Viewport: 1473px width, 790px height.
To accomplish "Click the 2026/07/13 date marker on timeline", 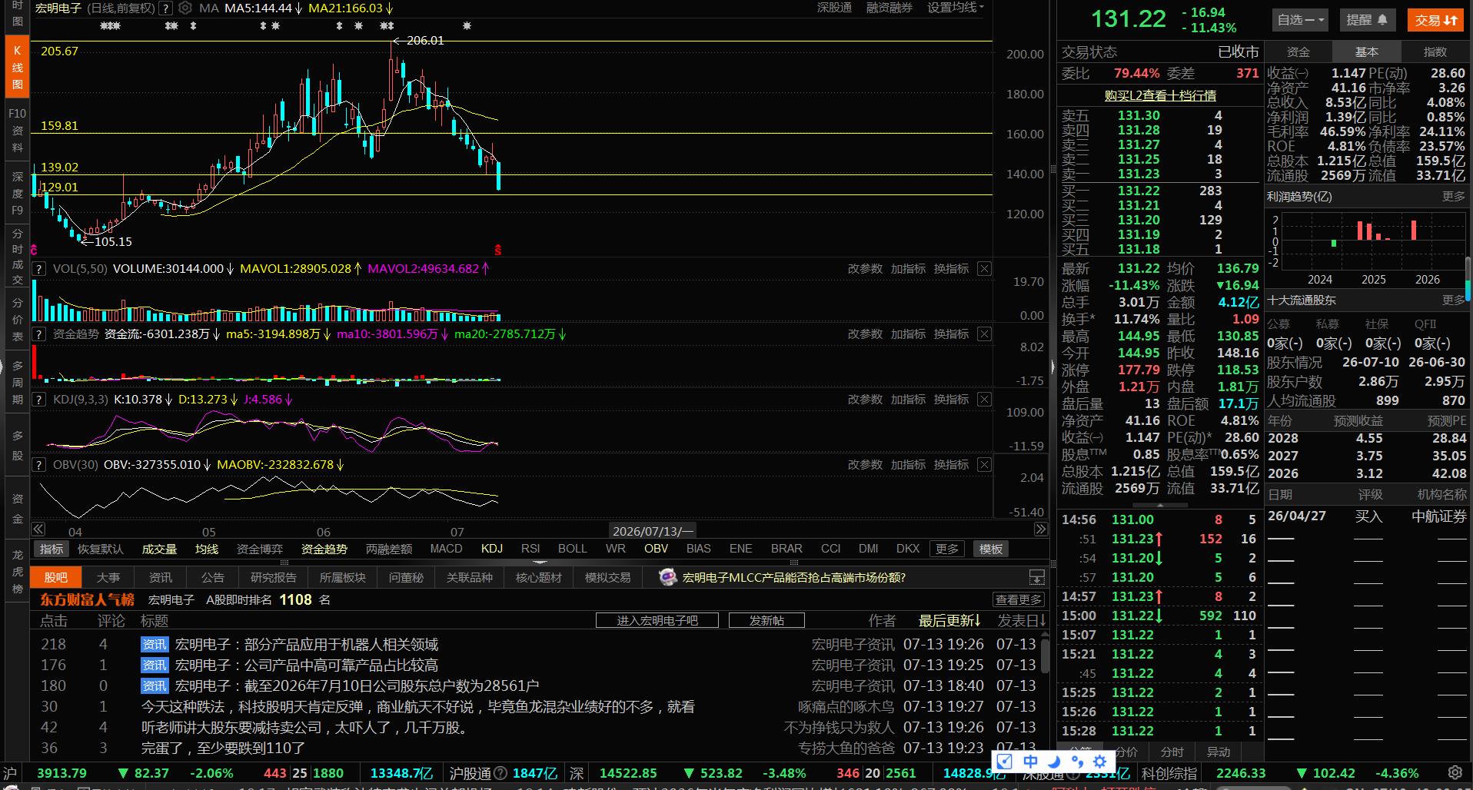I will 653,531.
